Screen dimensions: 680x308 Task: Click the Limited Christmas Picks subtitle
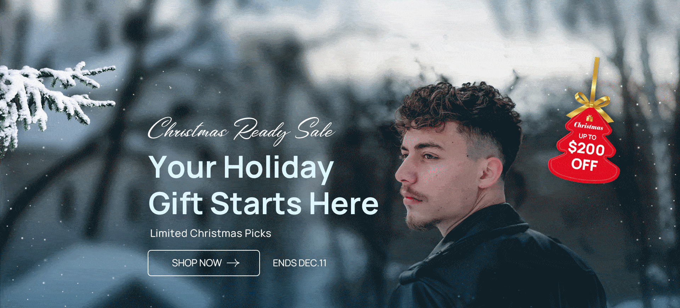211,233
